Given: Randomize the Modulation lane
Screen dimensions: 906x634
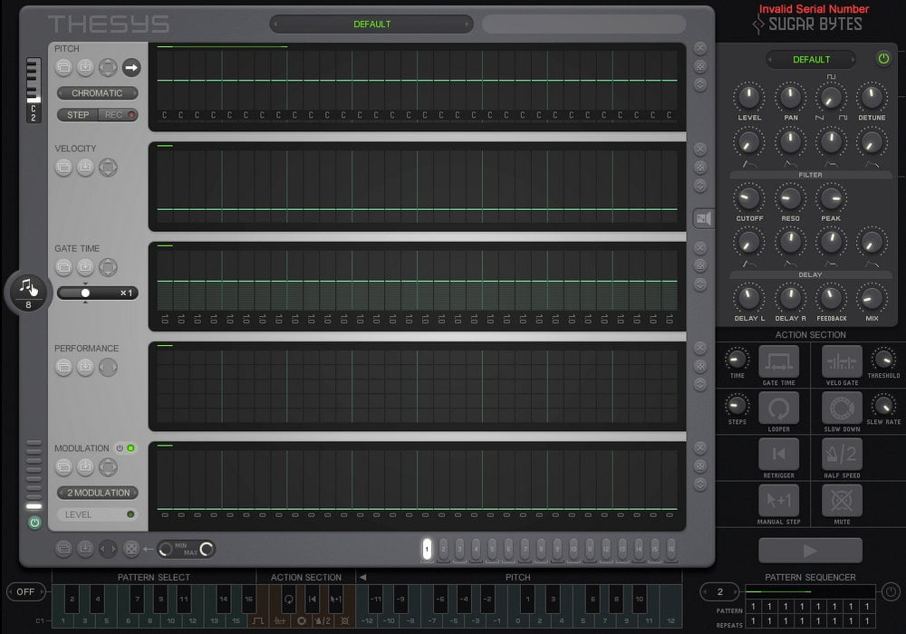Looking at the screenshot, I should (700, 466).
